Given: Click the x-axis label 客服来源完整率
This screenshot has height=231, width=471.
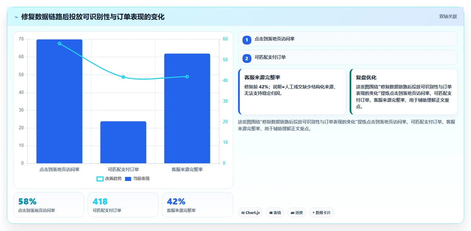Looking at the screenshot, I should [187, 169].
